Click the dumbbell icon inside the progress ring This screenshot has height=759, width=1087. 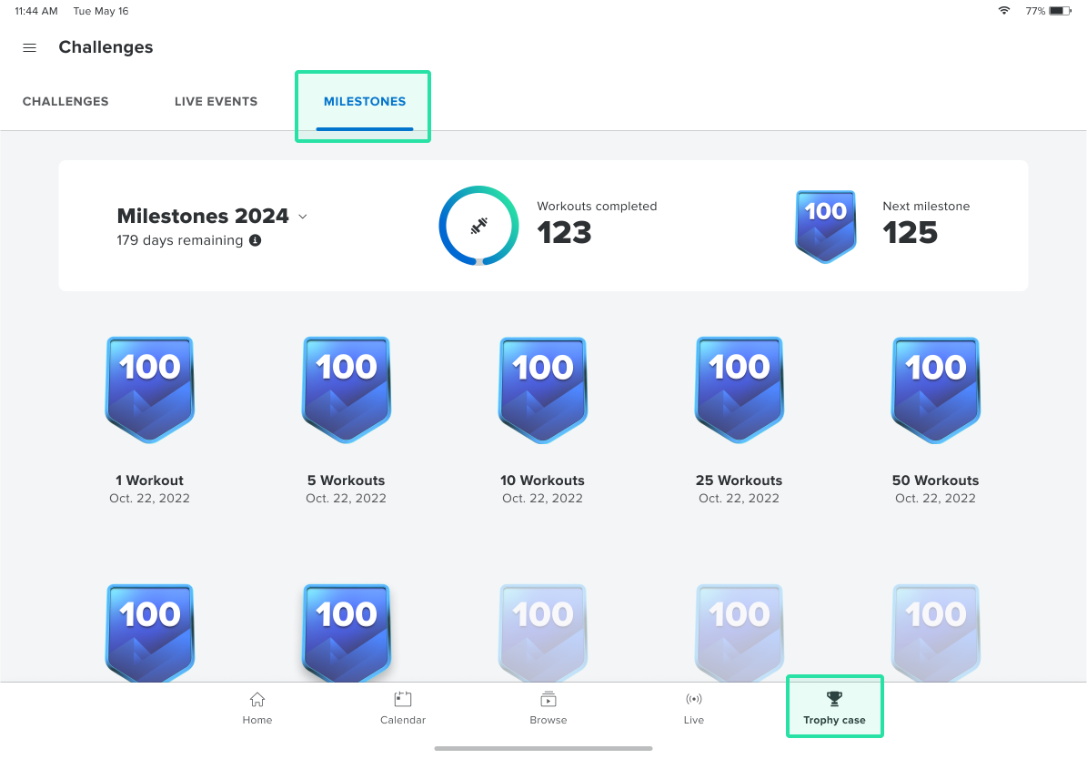(479, 225)
